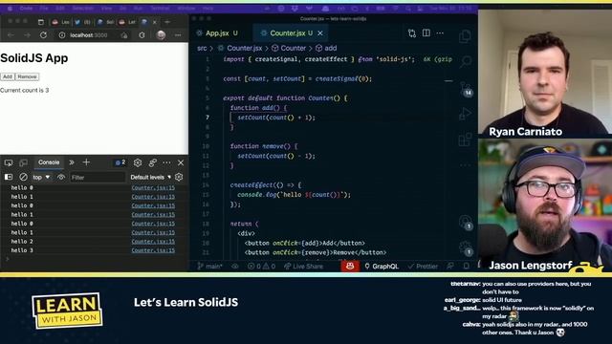612x344 pixels.
Task: Open editor More Actions ellipsis in VS Code
Action: pyautogui.click(x=440, y=33)
